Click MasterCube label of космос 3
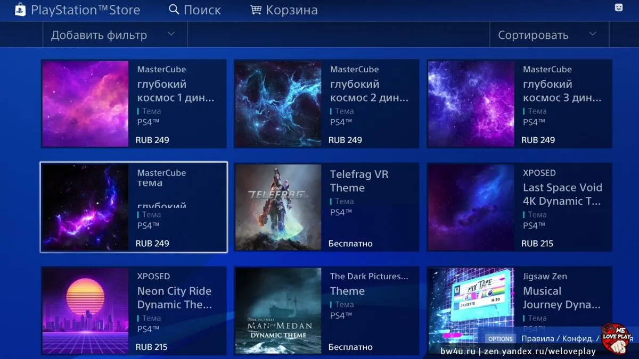Image resolution: width=639 pixels, height=359 pixels. 547,69
